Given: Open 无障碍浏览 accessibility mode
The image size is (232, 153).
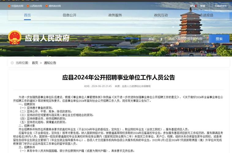Looking at the screenshot, I should coord(221,6).
